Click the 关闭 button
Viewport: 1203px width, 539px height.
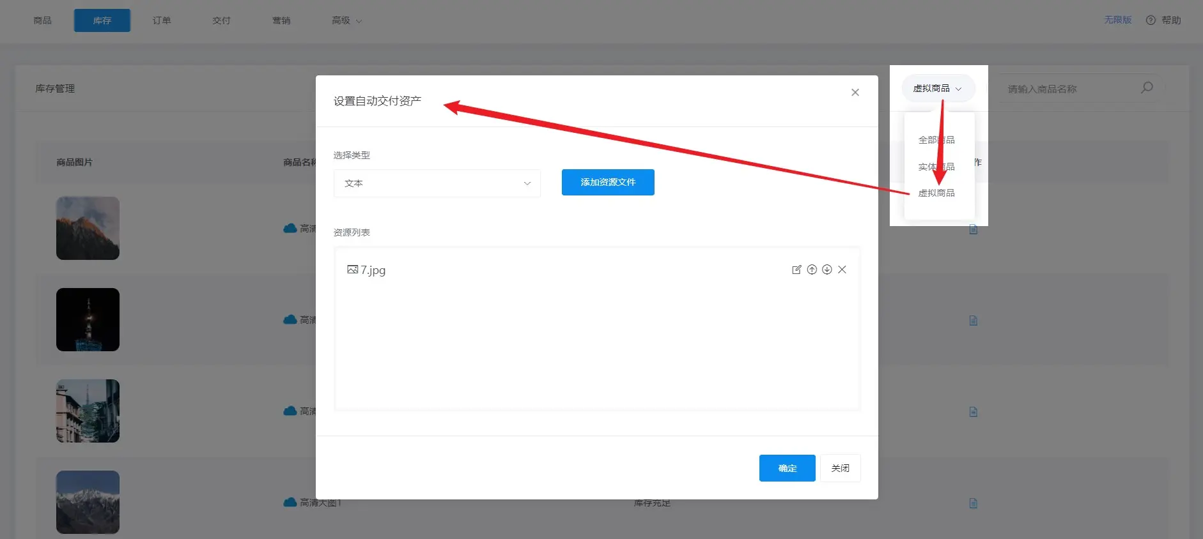coord(841,468)
